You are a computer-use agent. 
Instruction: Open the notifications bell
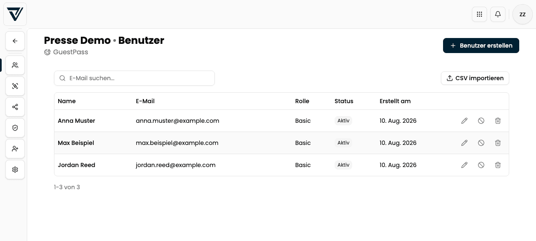coord(498,14)
